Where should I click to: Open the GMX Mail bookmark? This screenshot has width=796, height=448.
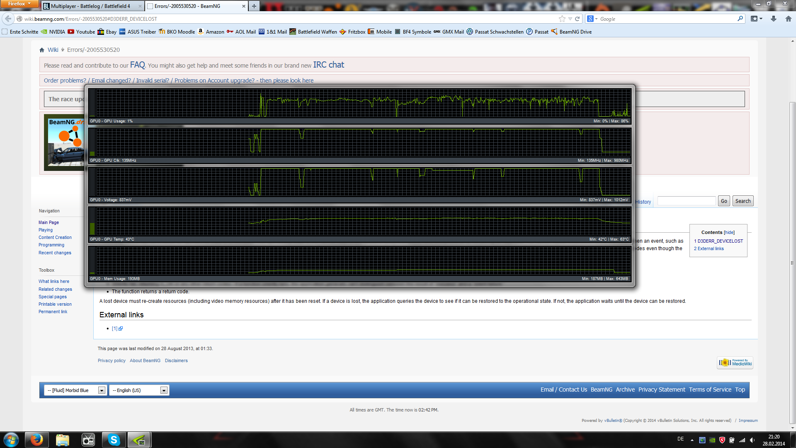(449, 32)
